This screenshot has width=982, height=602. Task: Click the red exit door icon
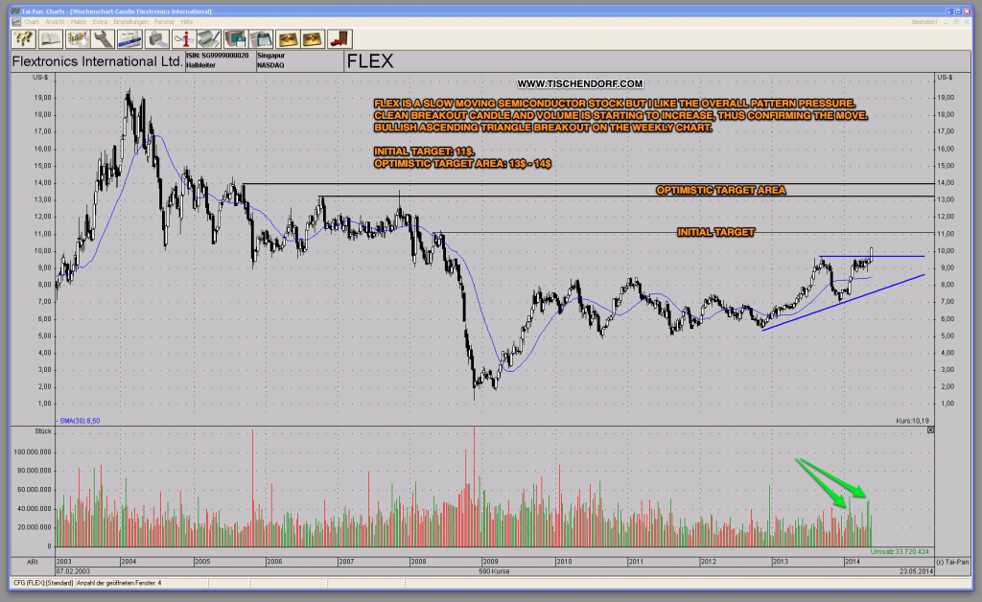point(338,38)
